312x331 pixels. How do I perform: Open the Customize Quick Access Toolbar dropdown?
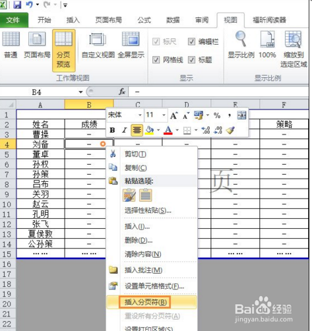click(x=65, y=5)
